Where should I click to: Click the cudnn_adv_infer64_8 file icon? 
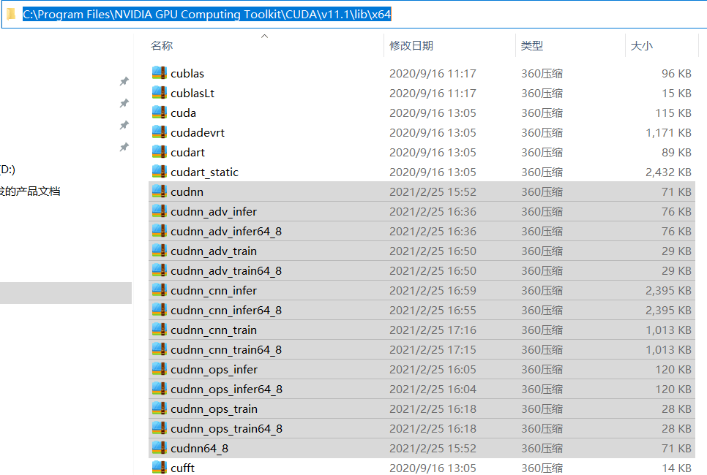tap(160, 231)
